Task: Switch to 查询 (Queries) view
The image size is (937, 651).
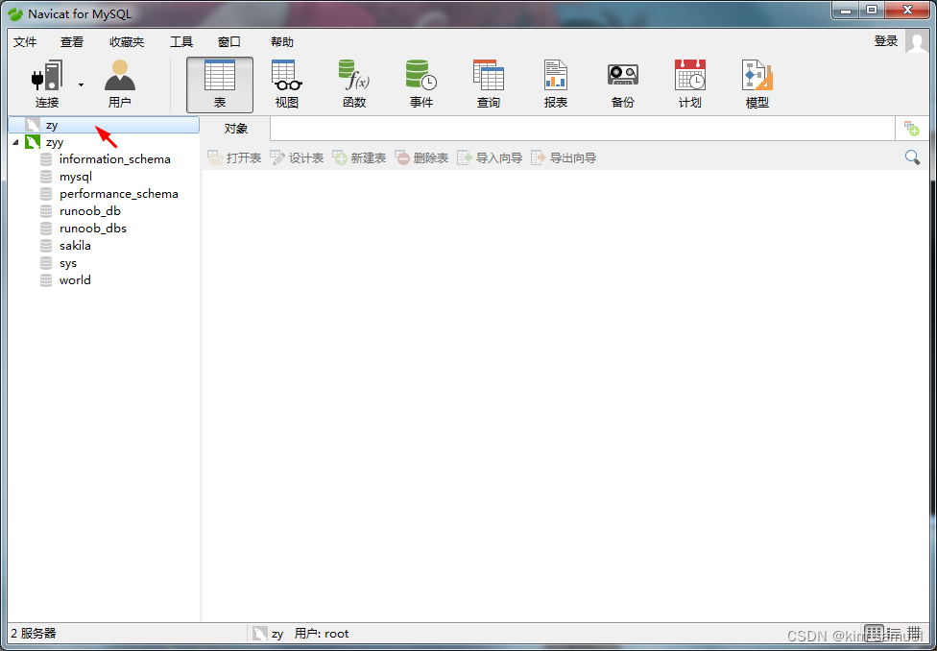Action: [x=488, y=82]
